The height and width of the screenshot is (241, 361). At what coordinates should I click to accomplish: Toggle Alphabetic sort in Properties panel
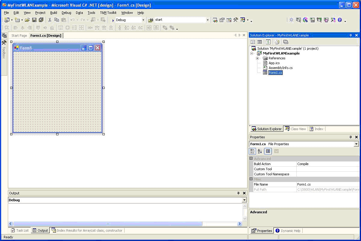tap(260, 151)
